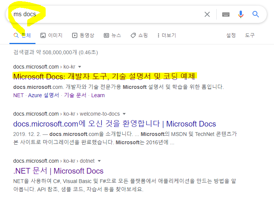274x206 pixels.
Task: Switch to the 뉴스 tab
Action: [x=112, y=35]
